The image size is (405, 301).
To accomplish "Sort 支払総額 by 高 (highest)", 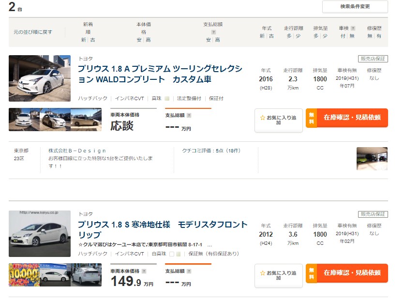I will click(x=217, y=40).
